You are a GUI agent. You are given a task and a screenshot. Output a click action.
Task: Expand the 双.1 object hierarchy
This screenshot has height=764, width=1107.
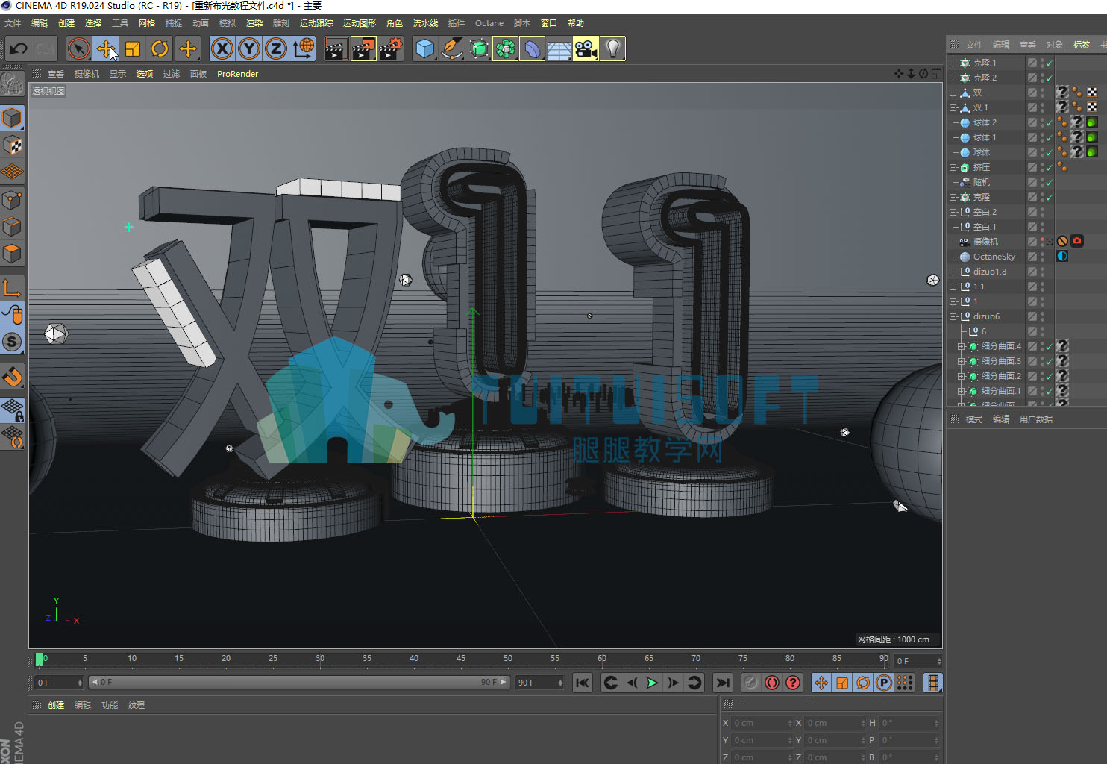(953, 107)
